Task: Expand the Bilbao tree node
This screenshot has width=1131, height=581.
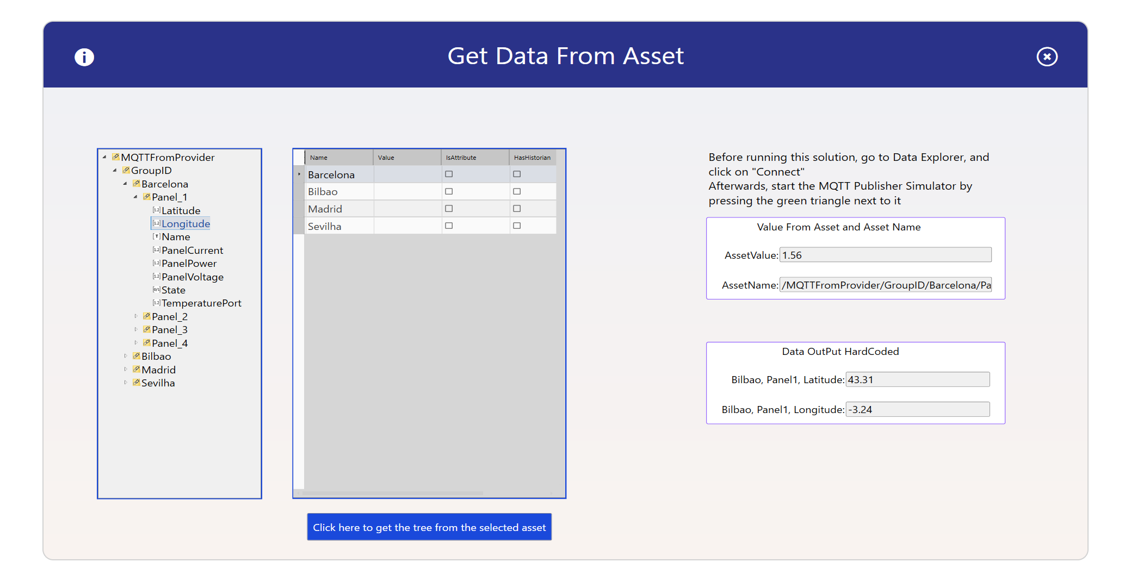Action: (x=126, y=356)
